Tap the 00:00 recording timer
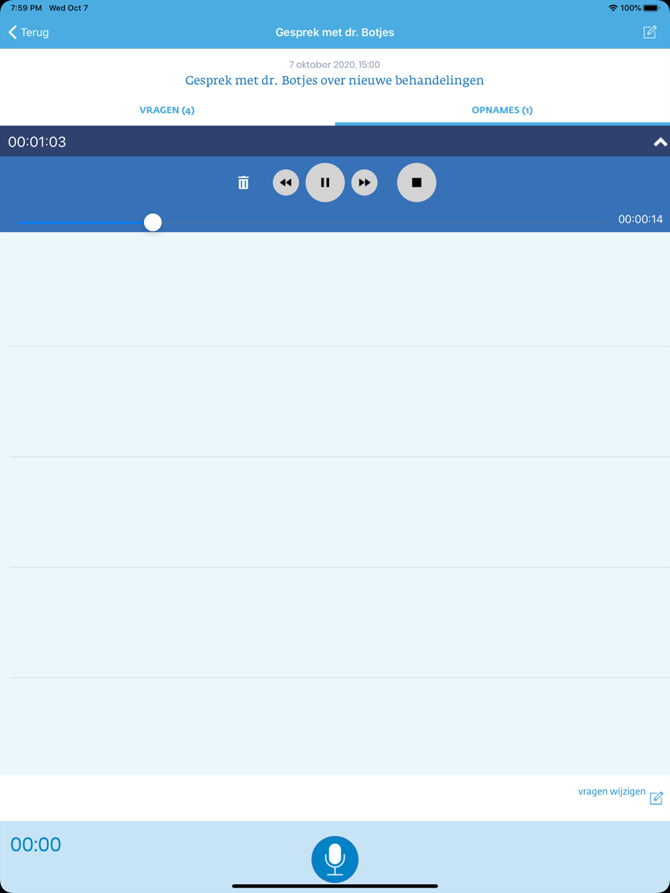This screenshot has height=893, width=670. pos(36,845)
